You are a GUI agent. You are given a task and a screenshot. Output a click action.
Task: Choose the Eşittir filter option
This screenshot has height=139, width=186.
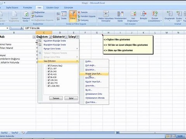94,61
